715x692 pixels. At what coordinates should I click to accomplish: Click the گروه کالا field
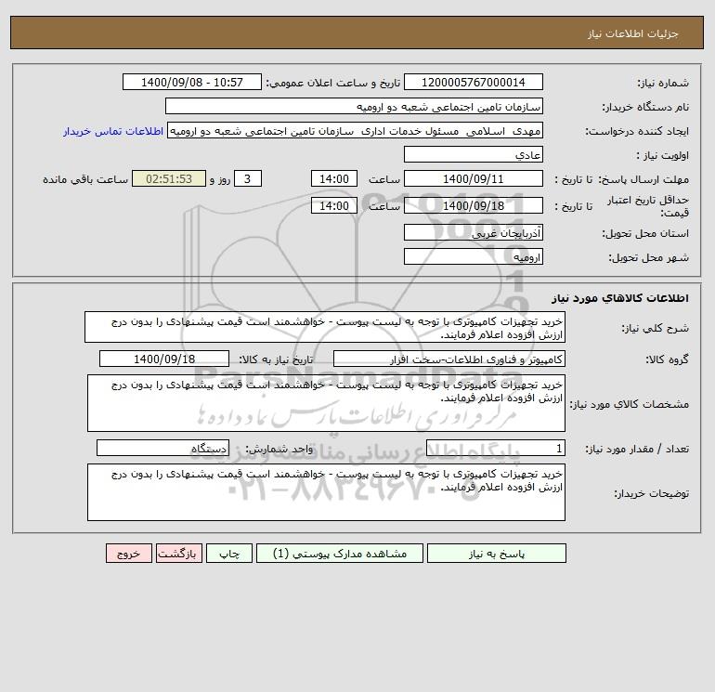449,359
